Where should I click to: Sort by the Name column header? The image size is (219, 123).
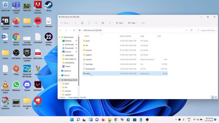[x=87, y=36]
